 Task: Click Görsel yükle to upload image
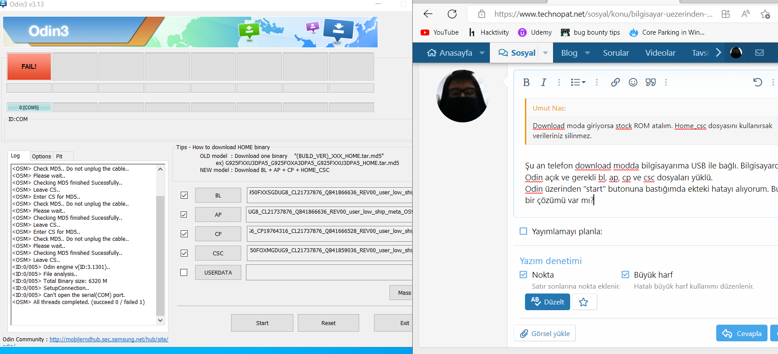tap(545, 333)
